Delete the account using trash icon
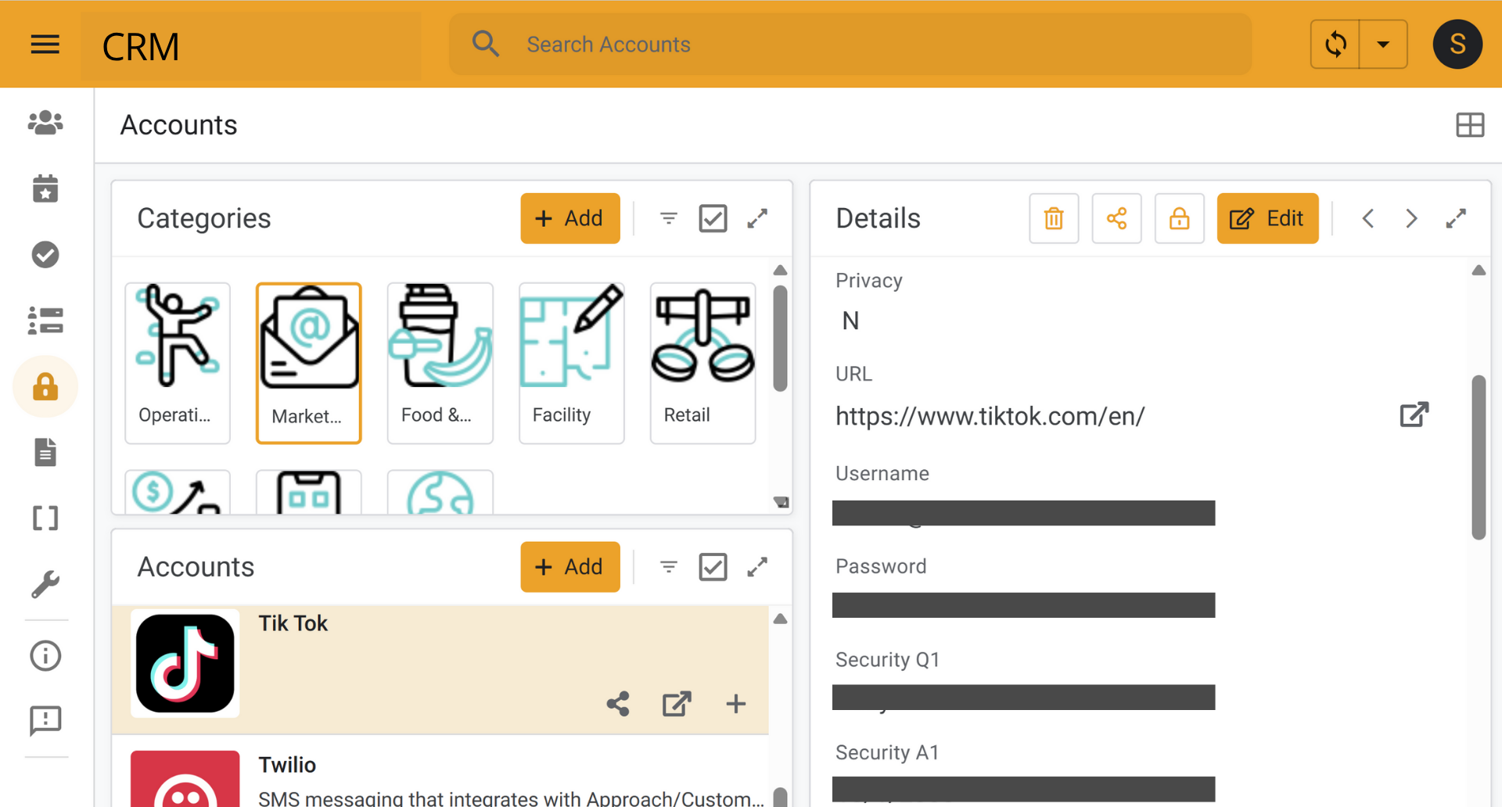 1054,218
